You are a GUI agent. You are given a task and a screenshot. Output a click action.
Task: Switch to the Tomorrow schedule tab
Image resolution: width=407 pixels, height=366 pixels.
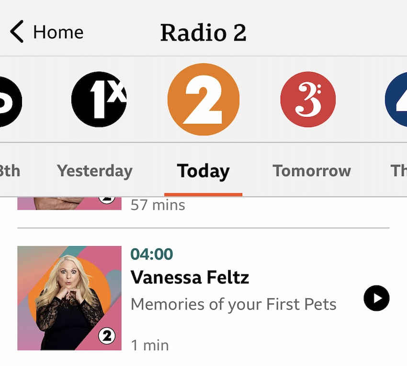tap(311, 171)
